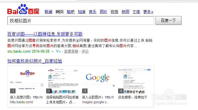Open thumbnail 2 showing Baidu image results
Image resolution: width=198 pixels, height=110 pixels.
click(63, 81)
